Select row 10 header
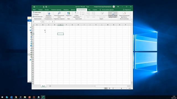This screenshot has width=177, height=99. (33, 43)
